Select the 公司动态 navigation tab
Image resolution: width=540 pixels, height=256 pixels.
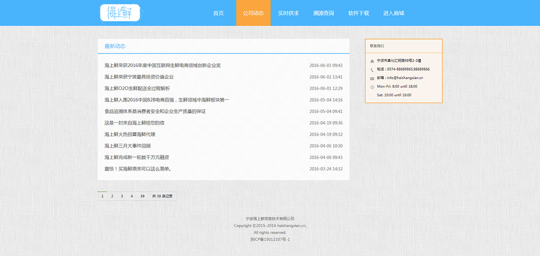253,13
